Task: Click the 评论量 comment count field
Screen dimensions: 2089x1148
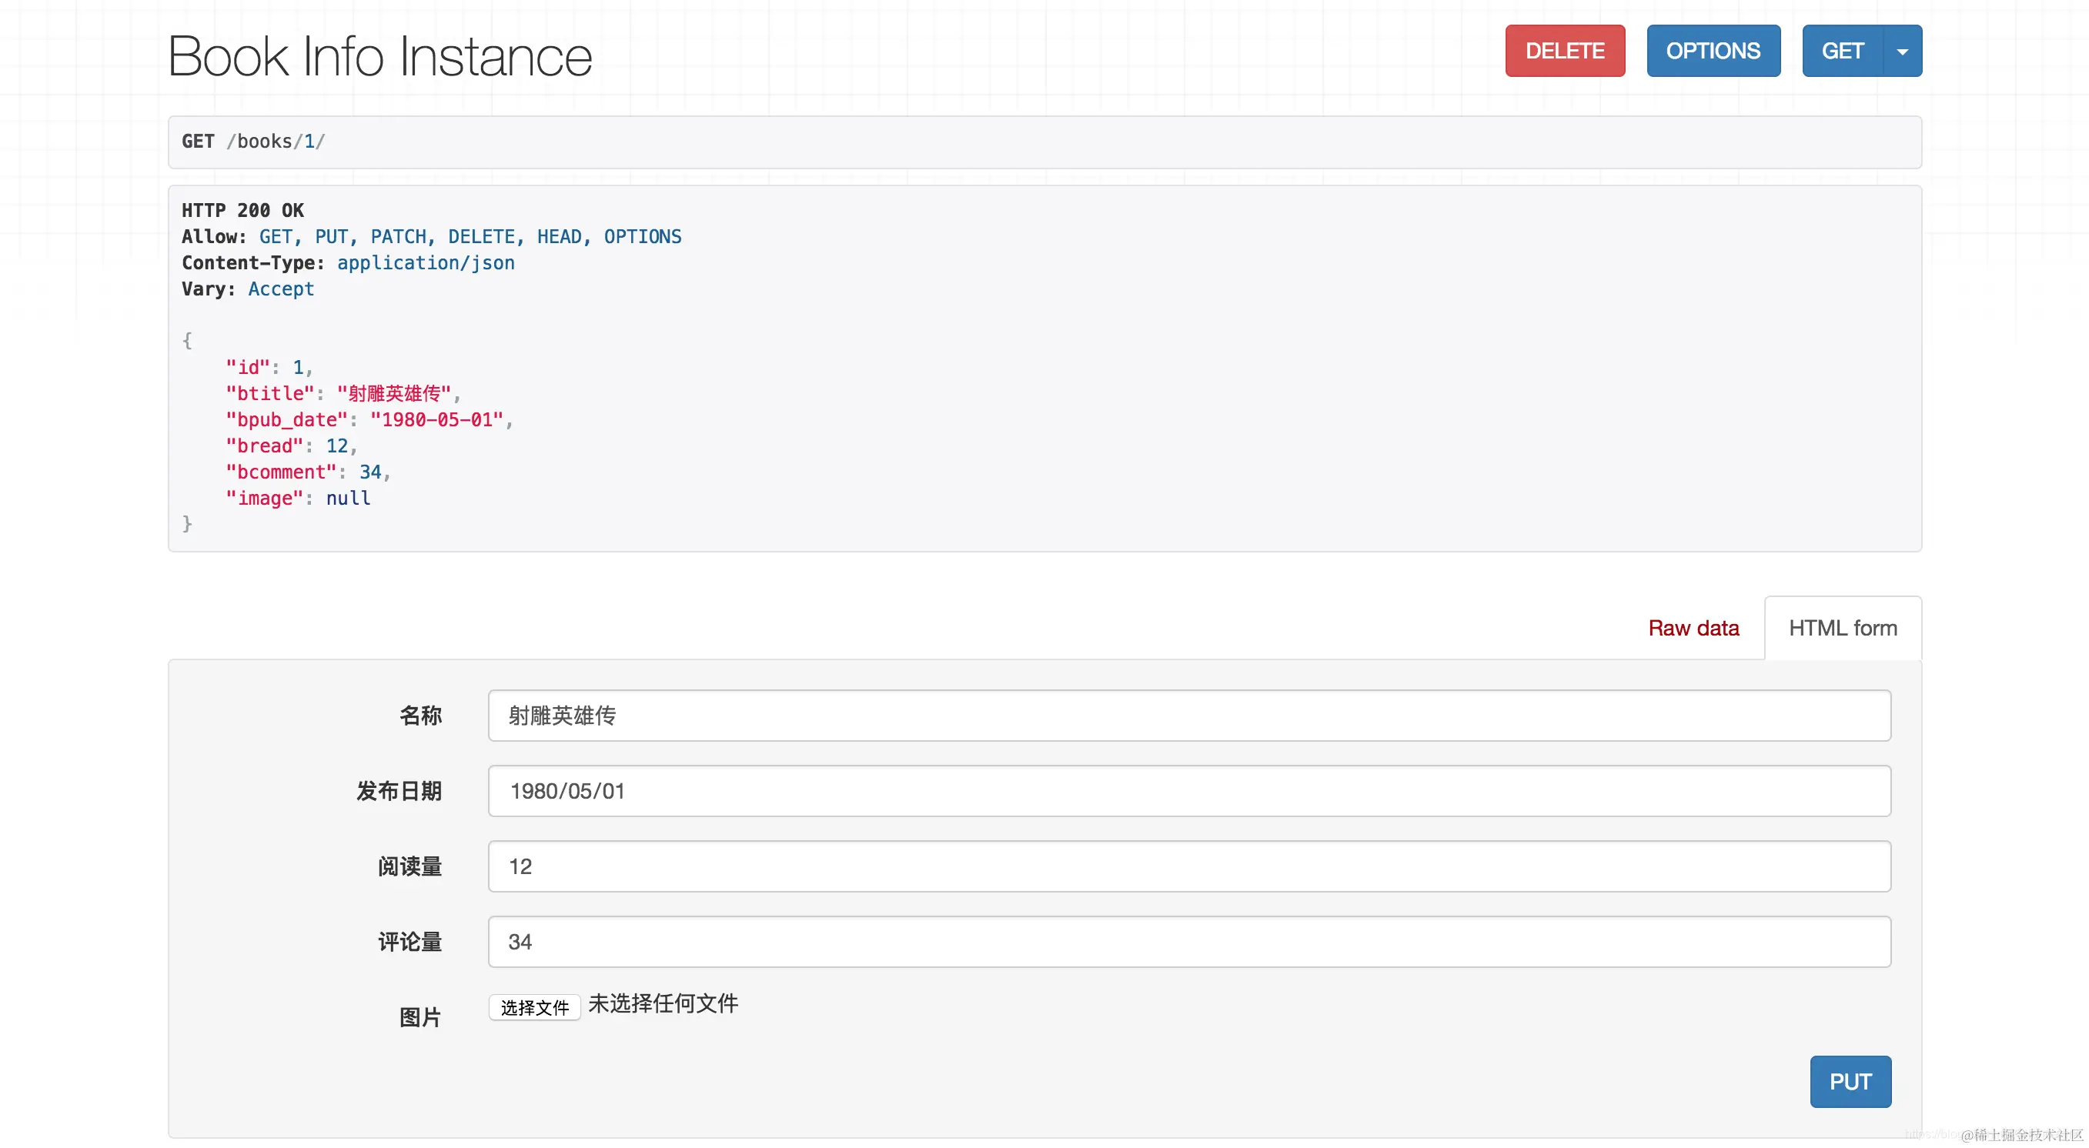Action: (x=1189, y=941)
